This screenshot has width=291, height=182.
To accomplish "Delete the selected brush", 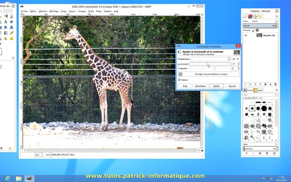I will point(267,154).
